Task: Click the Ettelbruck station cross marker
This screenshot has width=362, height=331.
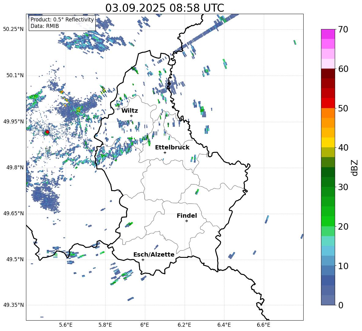Action: [x=165, y=152]
